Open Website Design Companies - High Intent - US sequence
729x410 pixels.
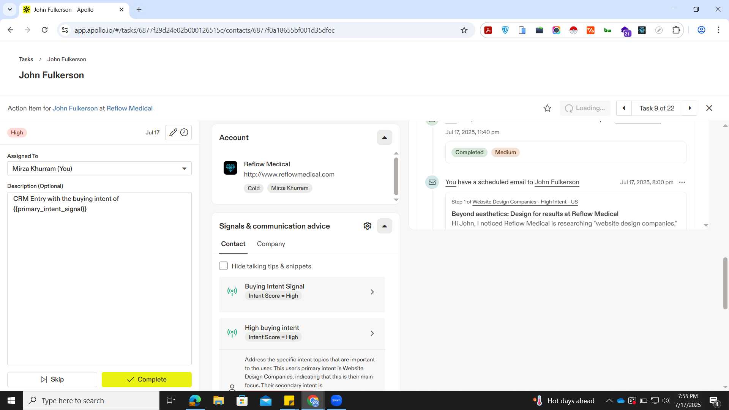(525, 202)
